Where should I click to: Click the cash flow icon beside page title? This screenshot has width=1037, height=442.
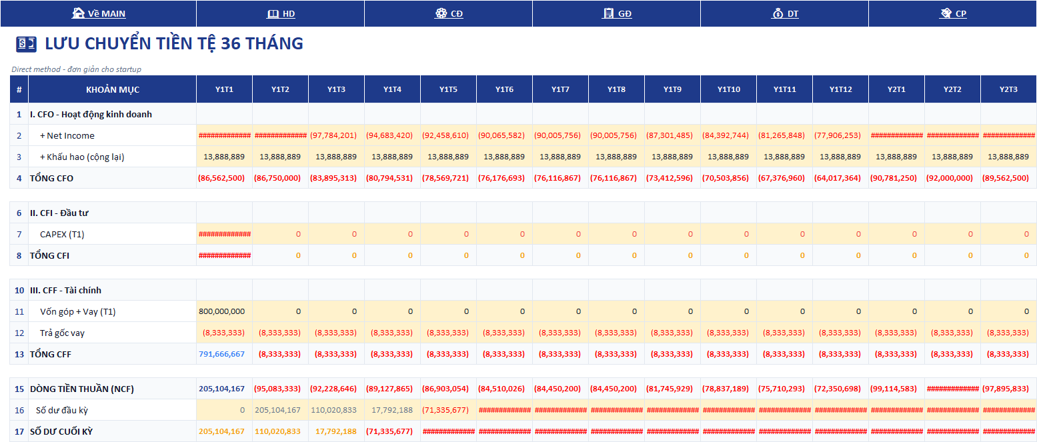pyautogui.click(x=26, y=44)
